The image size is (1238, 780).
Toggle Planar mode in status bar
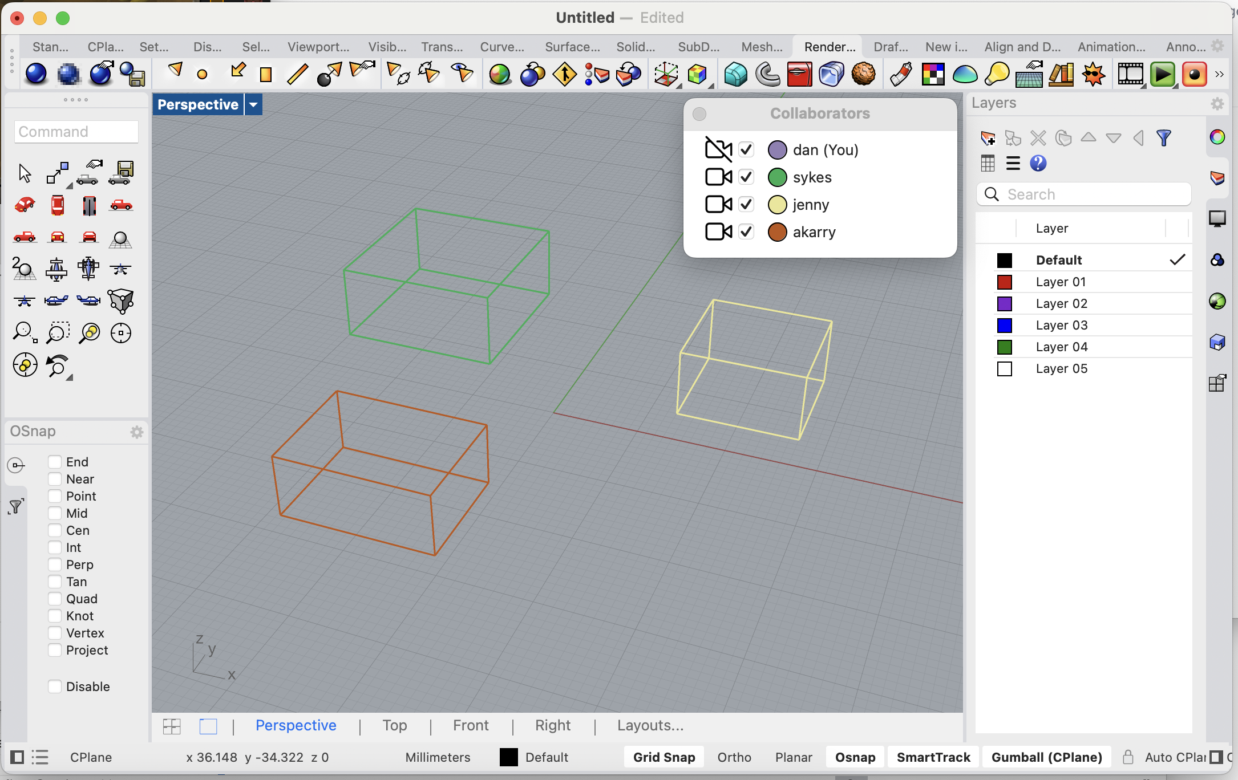coord(794,757)
